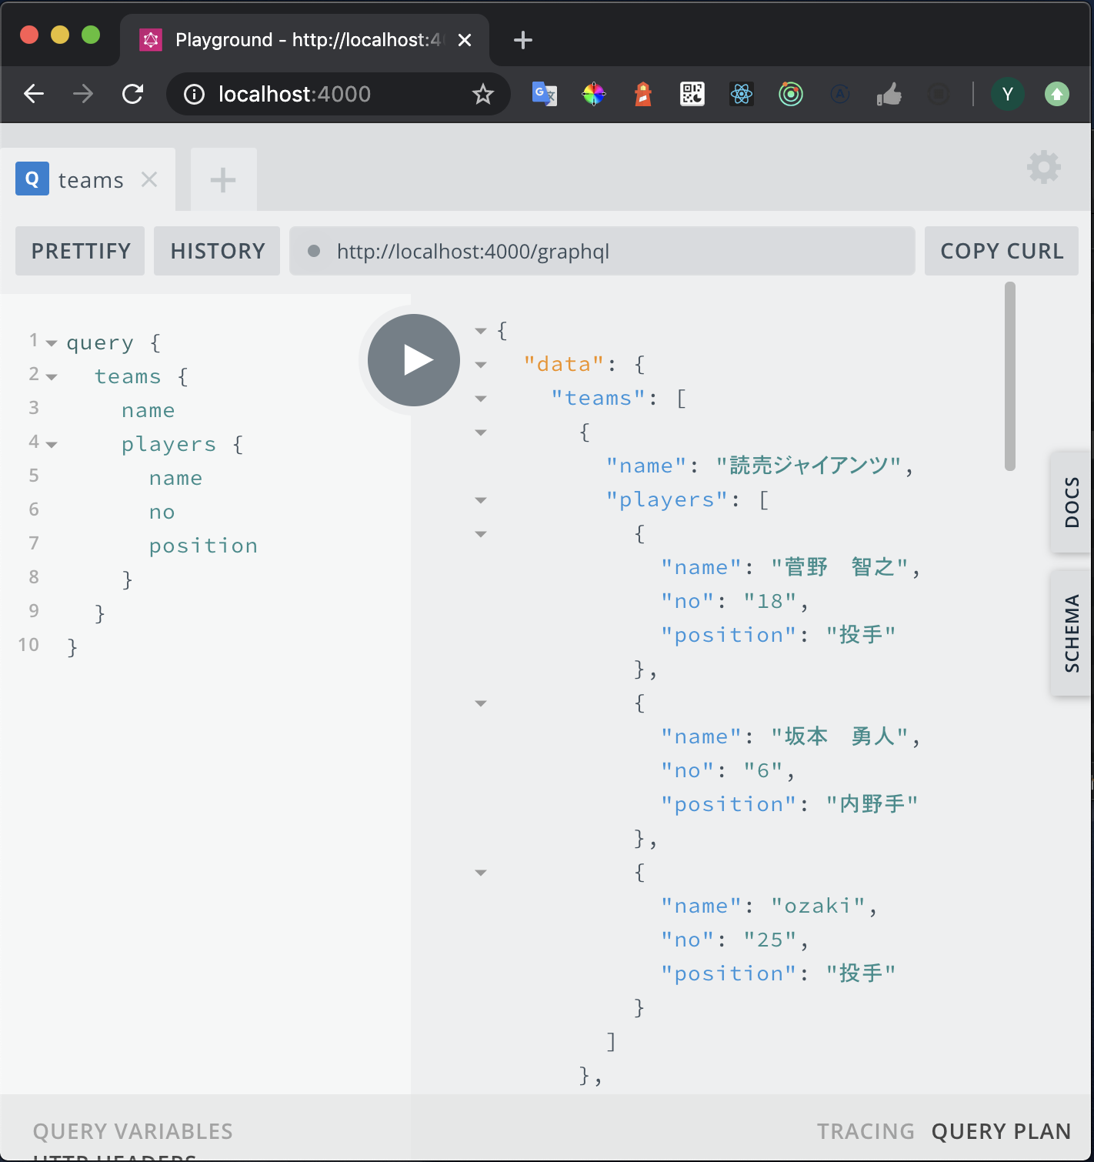Image resolution: width=1094 pixels, height=1162 pixels.
Task: Collapse the "teams" array in response
Action: [x=481, y=399]
